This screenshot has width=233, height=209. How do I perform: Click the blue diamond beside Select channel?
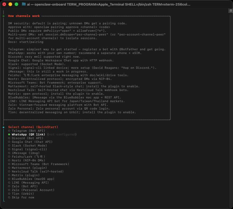3,127
